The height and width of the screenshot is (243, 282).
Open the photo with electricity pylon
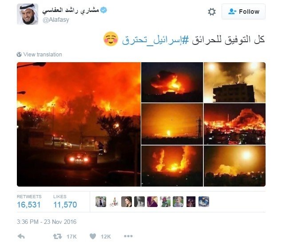click(172, 124)
